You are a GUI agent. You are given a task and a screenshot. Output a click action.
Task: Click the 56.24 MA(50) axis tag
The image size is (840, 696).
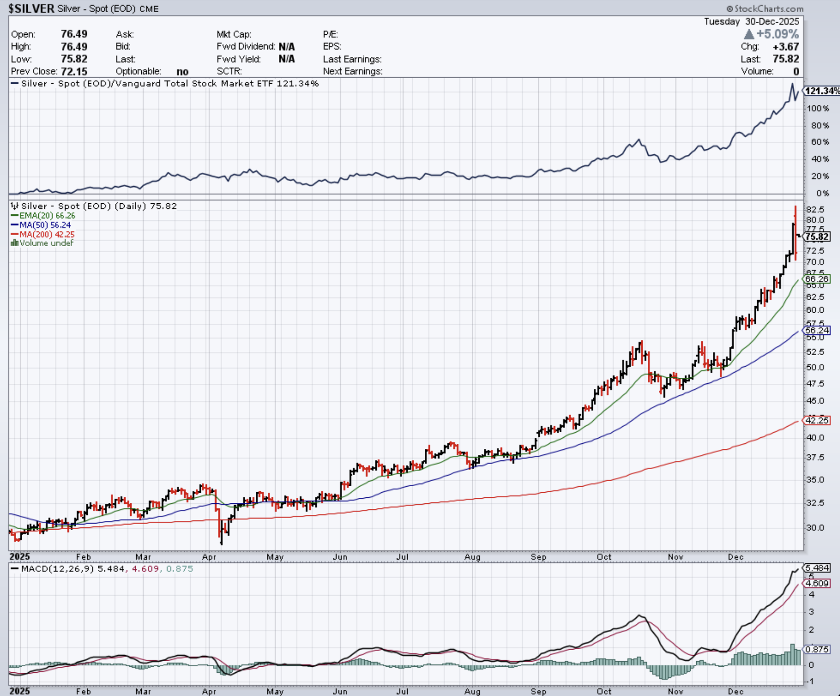[x=817, y=331]
